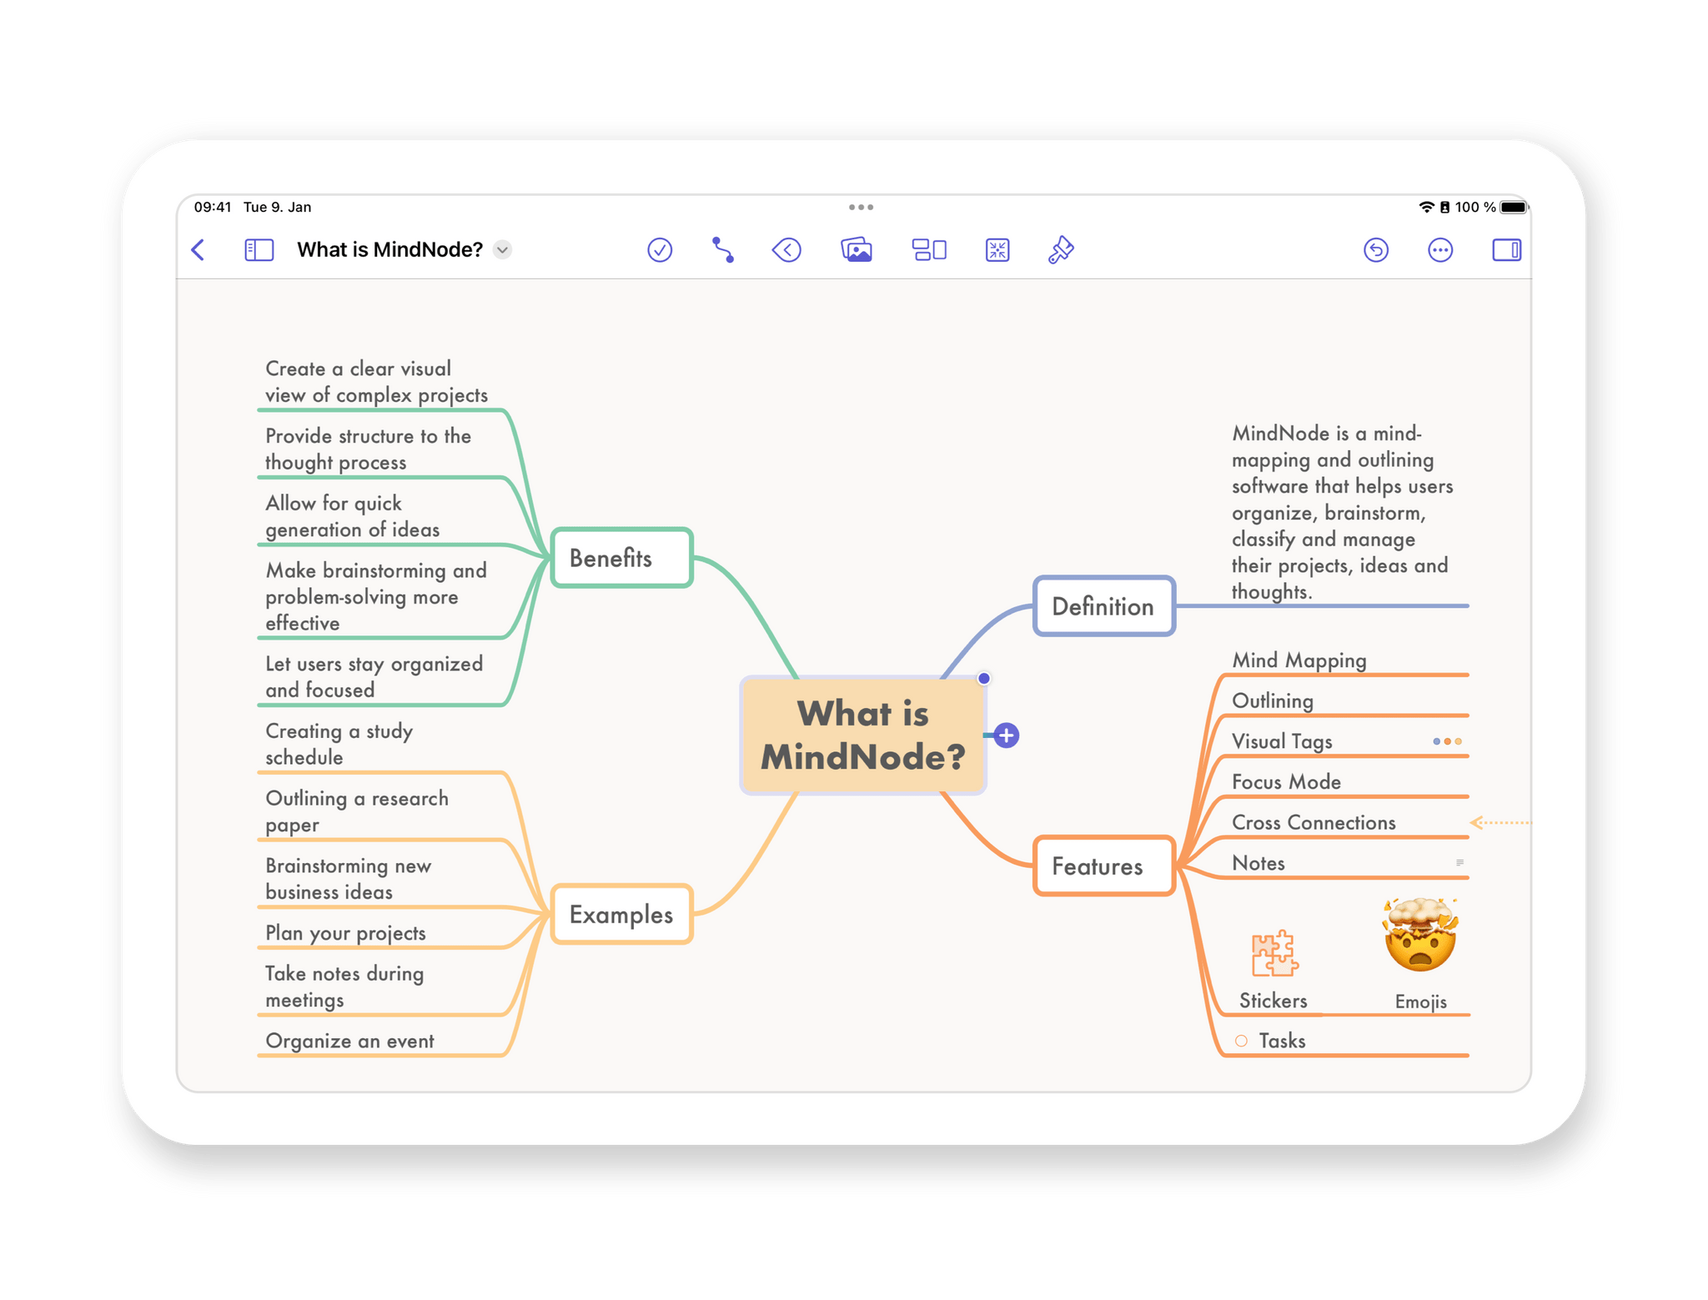The image size is (1708, 1300).
Task: Select the Examples node
Action: (x=621, y=914)
